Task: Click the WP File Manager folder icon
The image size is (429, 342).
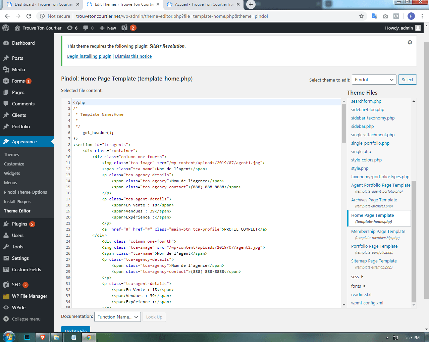Action: coord(6,296)
